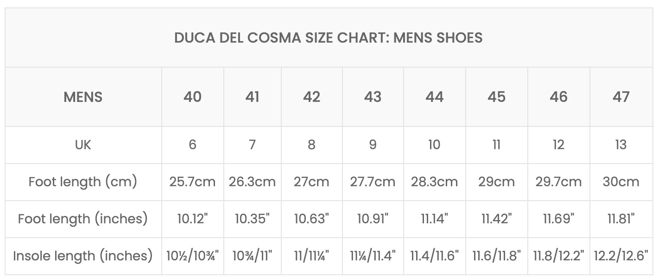The image size is (658, 278).
Task: Select UK size 13 cell
Action: tap(621, 145)
